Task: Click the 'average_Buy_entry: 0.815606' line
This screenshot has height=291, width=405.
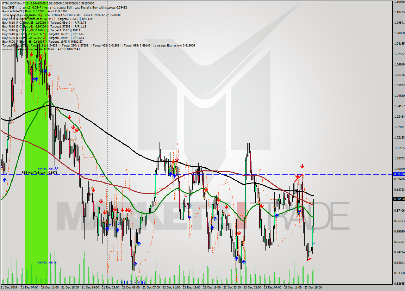Action: pos(98,45)
